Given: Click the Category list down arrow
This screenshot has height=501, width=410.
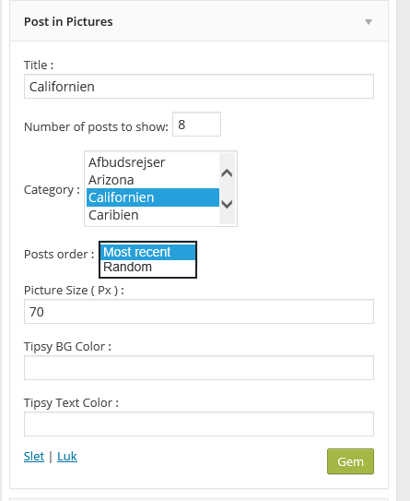Looking at the screenshot, I should pos(227,204).
